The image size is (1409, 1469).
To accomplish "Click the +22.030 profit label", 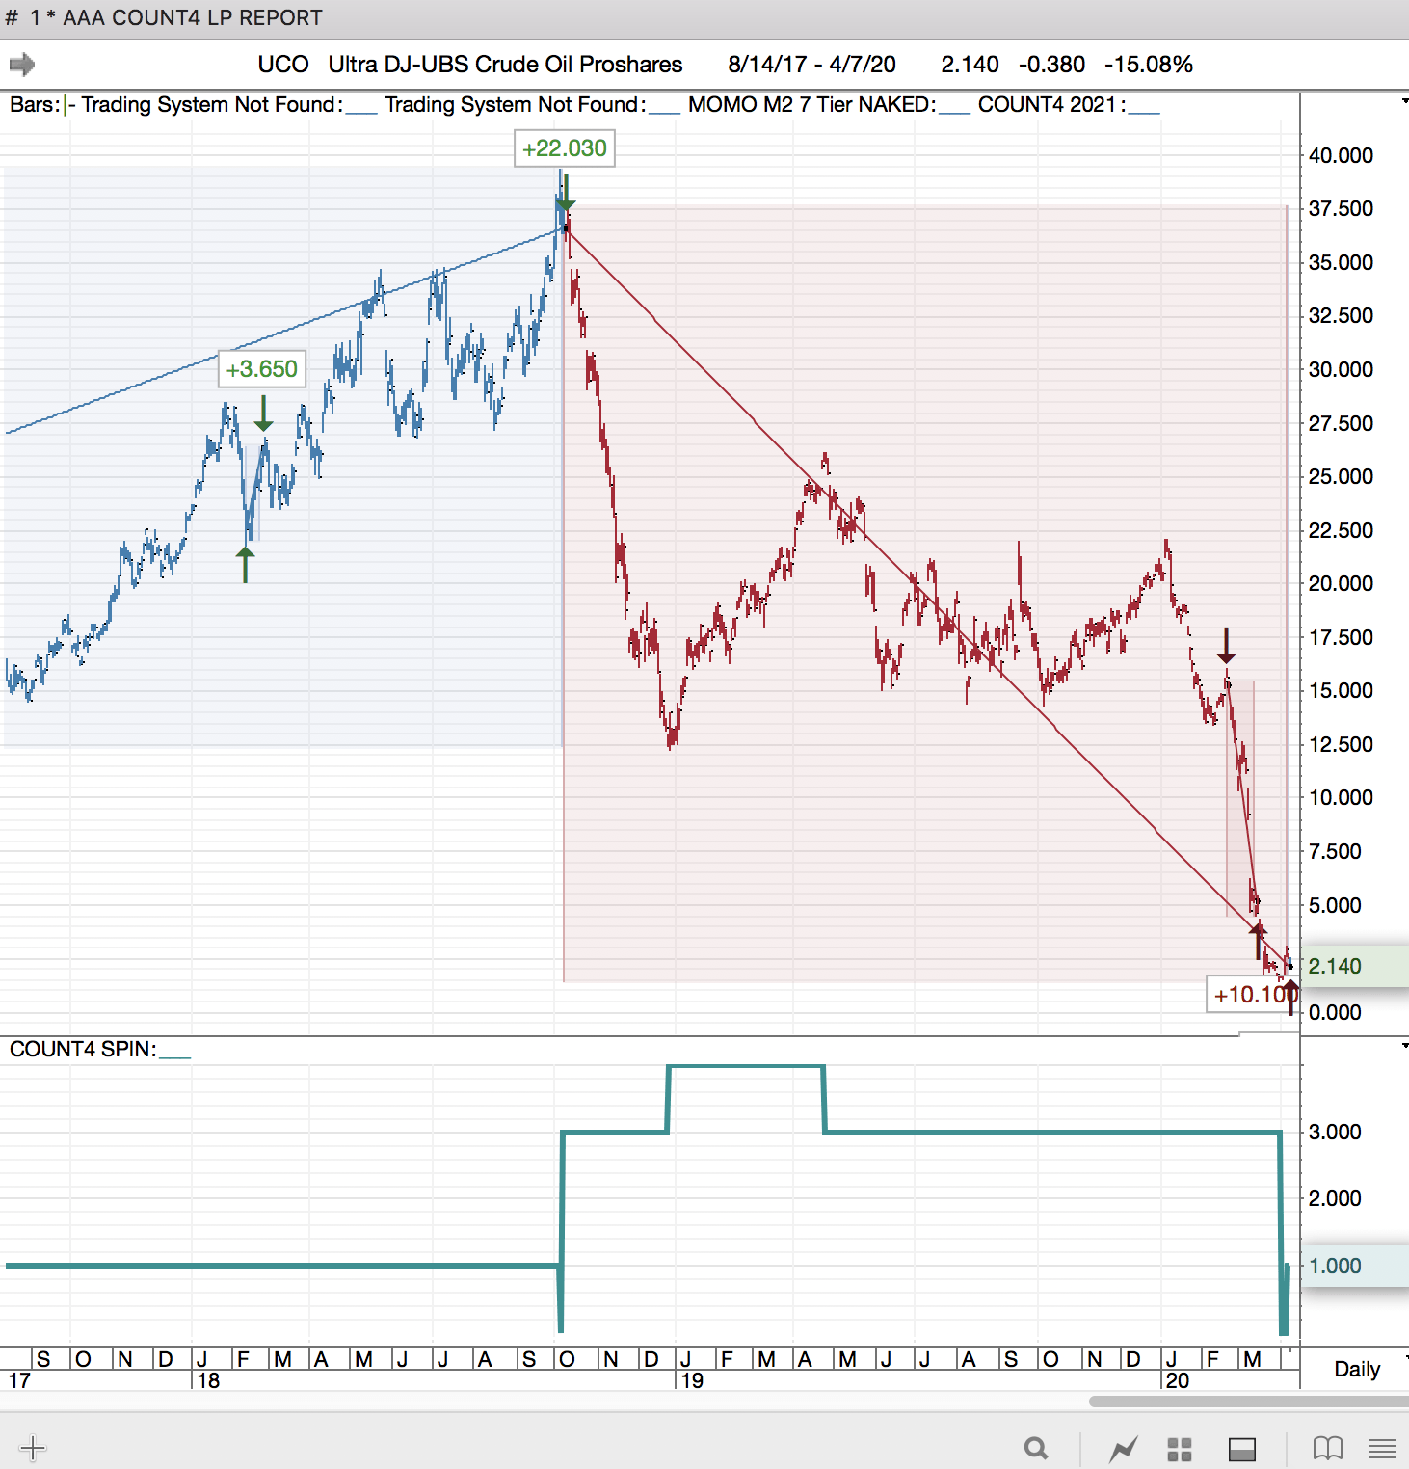I will pyautogui.click(x=565, y=148).
